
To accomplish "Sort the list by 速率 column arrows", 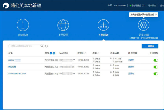I will pyautogui.click(x=98, y=53).
